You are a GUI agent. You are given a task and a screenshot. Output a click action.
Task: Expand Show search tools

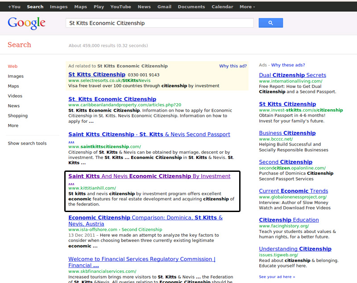click(x=27, y=143)
